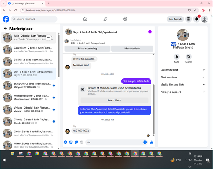Open the tab search dropdown arrow

[x=3, y=3]
